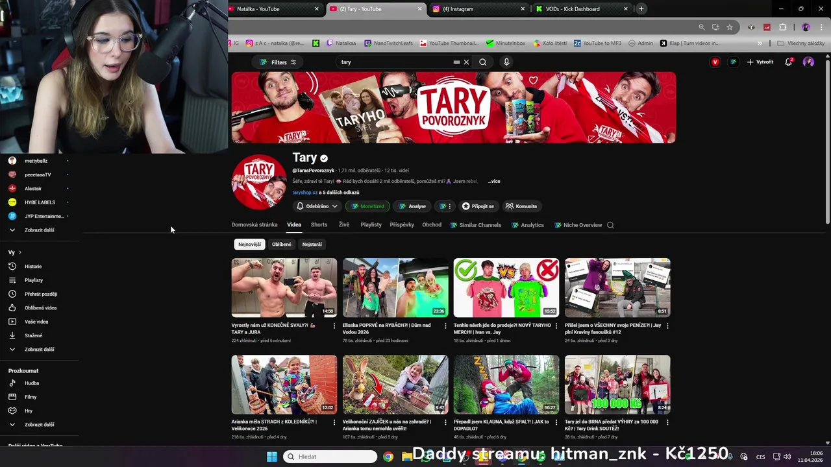Activate voice search microphone icon

pos(506,62)
